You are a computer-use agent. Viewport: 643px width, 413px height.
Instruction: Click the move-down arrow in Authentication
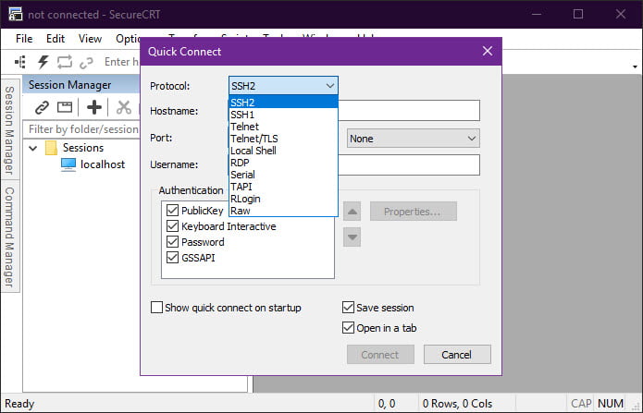pos(352,237)
